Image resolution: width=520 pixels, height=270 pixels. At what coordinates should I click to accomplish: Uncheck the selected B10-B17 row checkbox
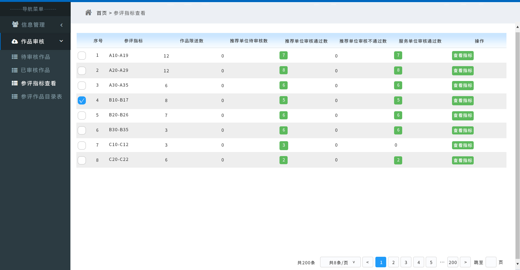(82, 100)
